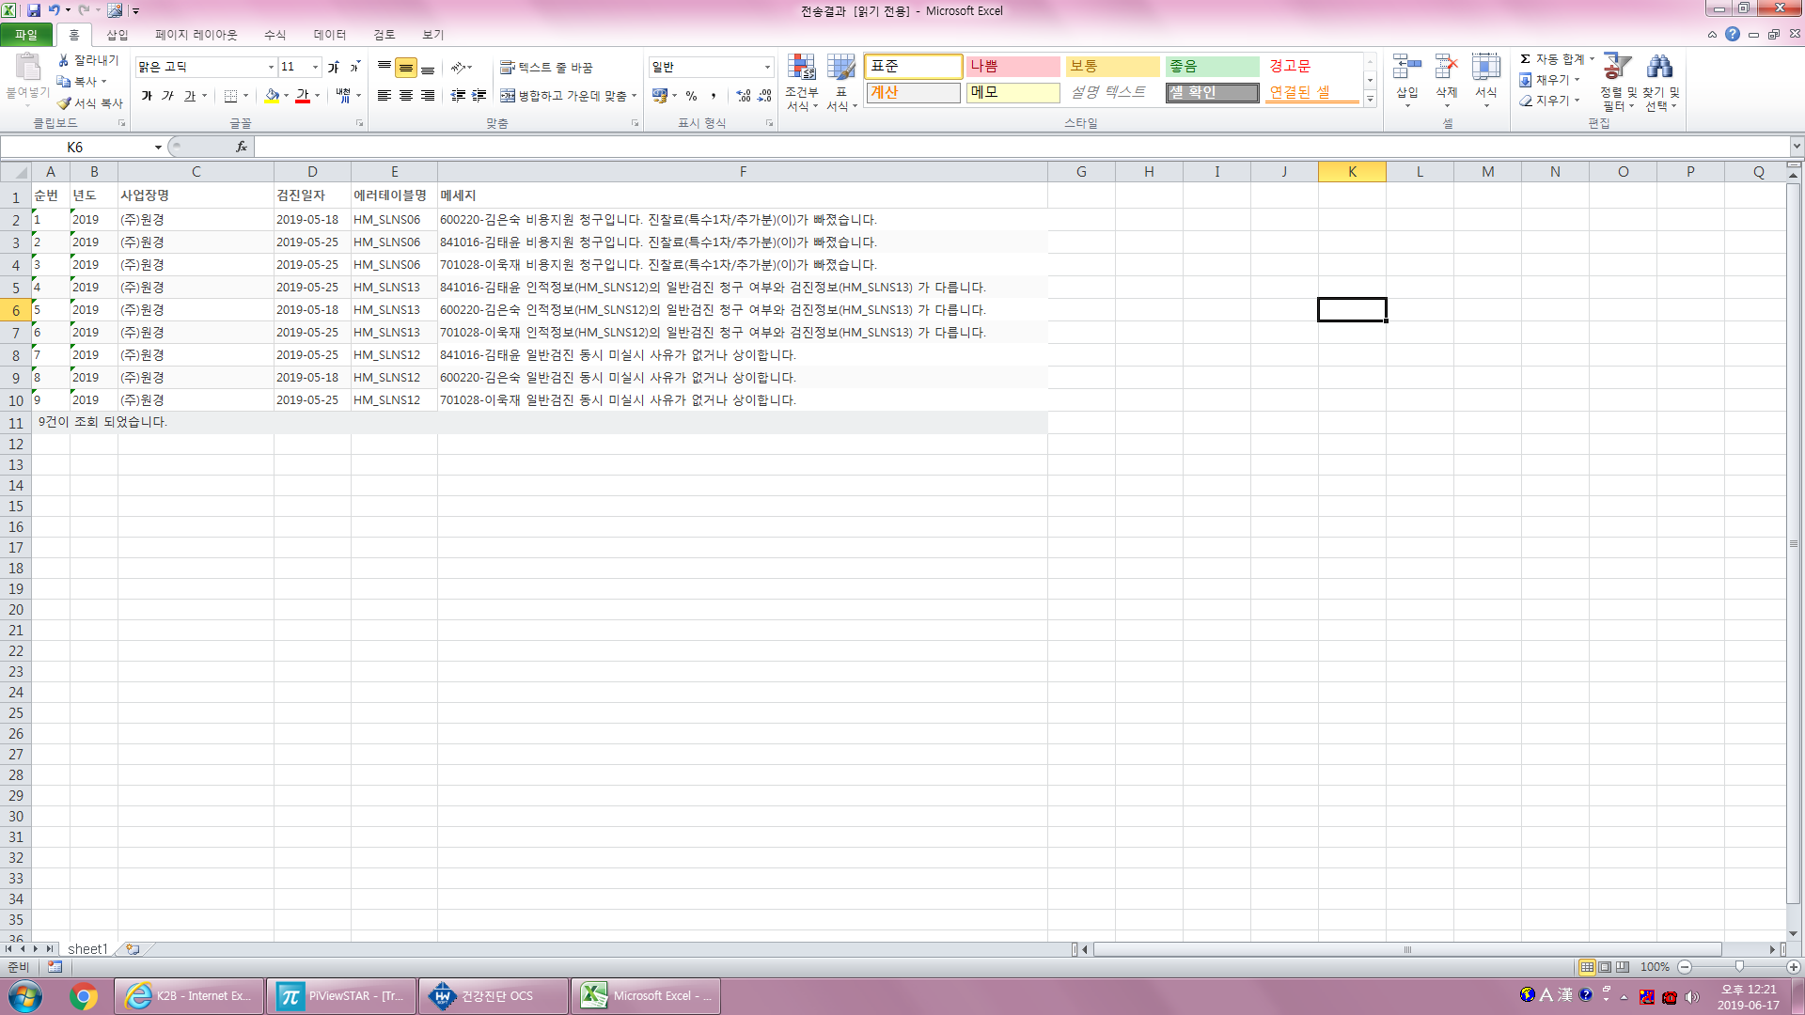Switch to Page Layout view in status bar
Image resolution: width=1805 pixels, height=1015 pixels.
tap(1605, 967)
